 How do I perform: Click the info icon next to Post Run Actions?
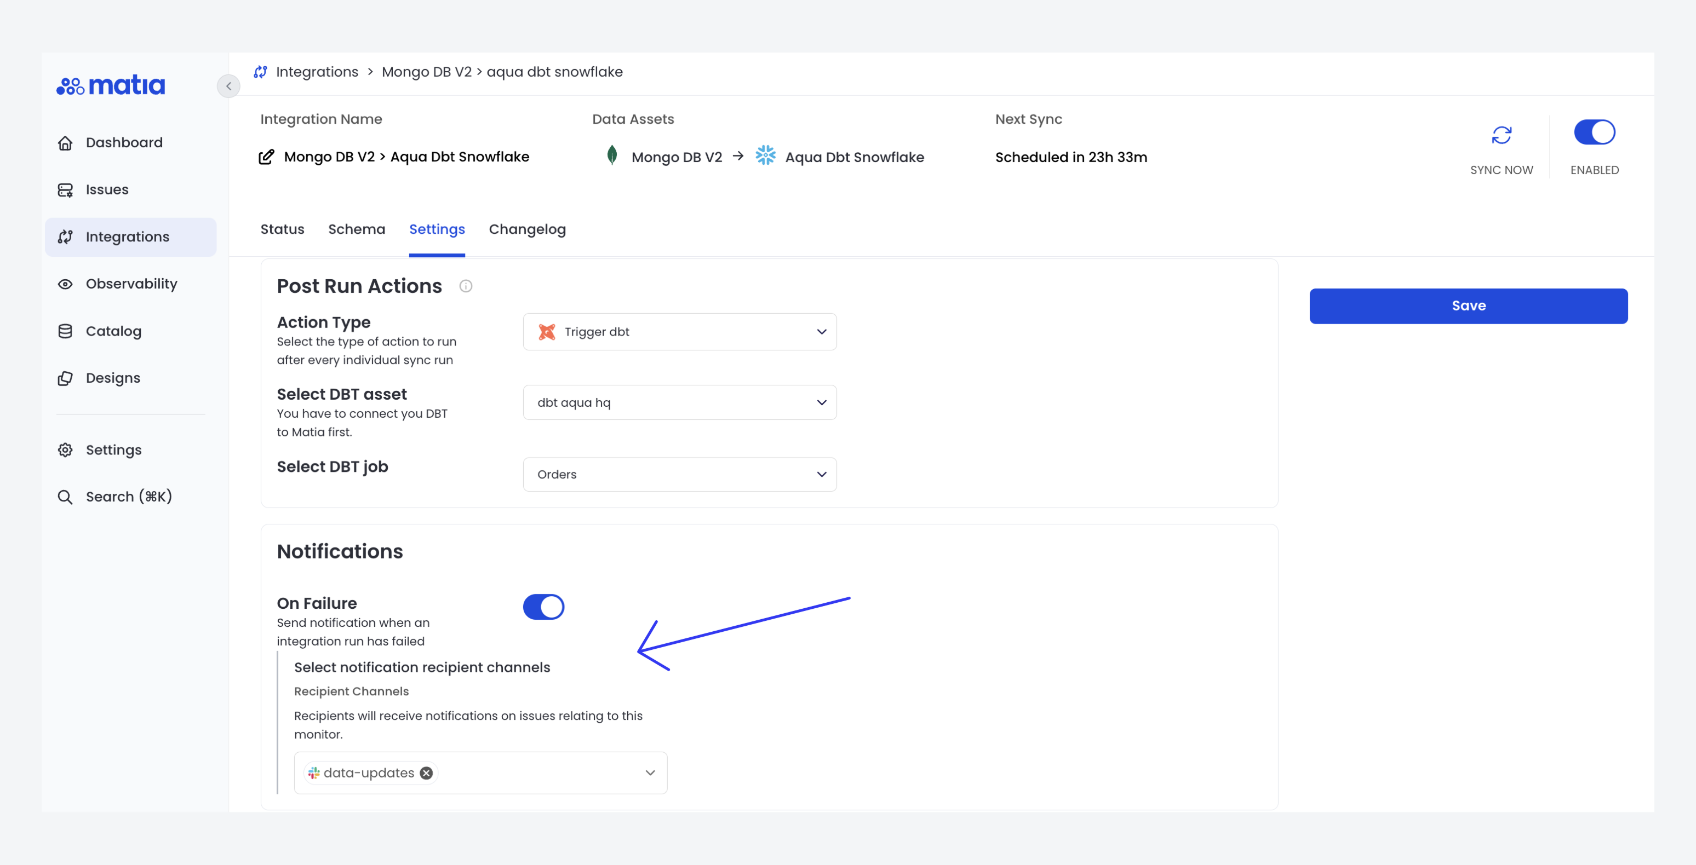466,285
